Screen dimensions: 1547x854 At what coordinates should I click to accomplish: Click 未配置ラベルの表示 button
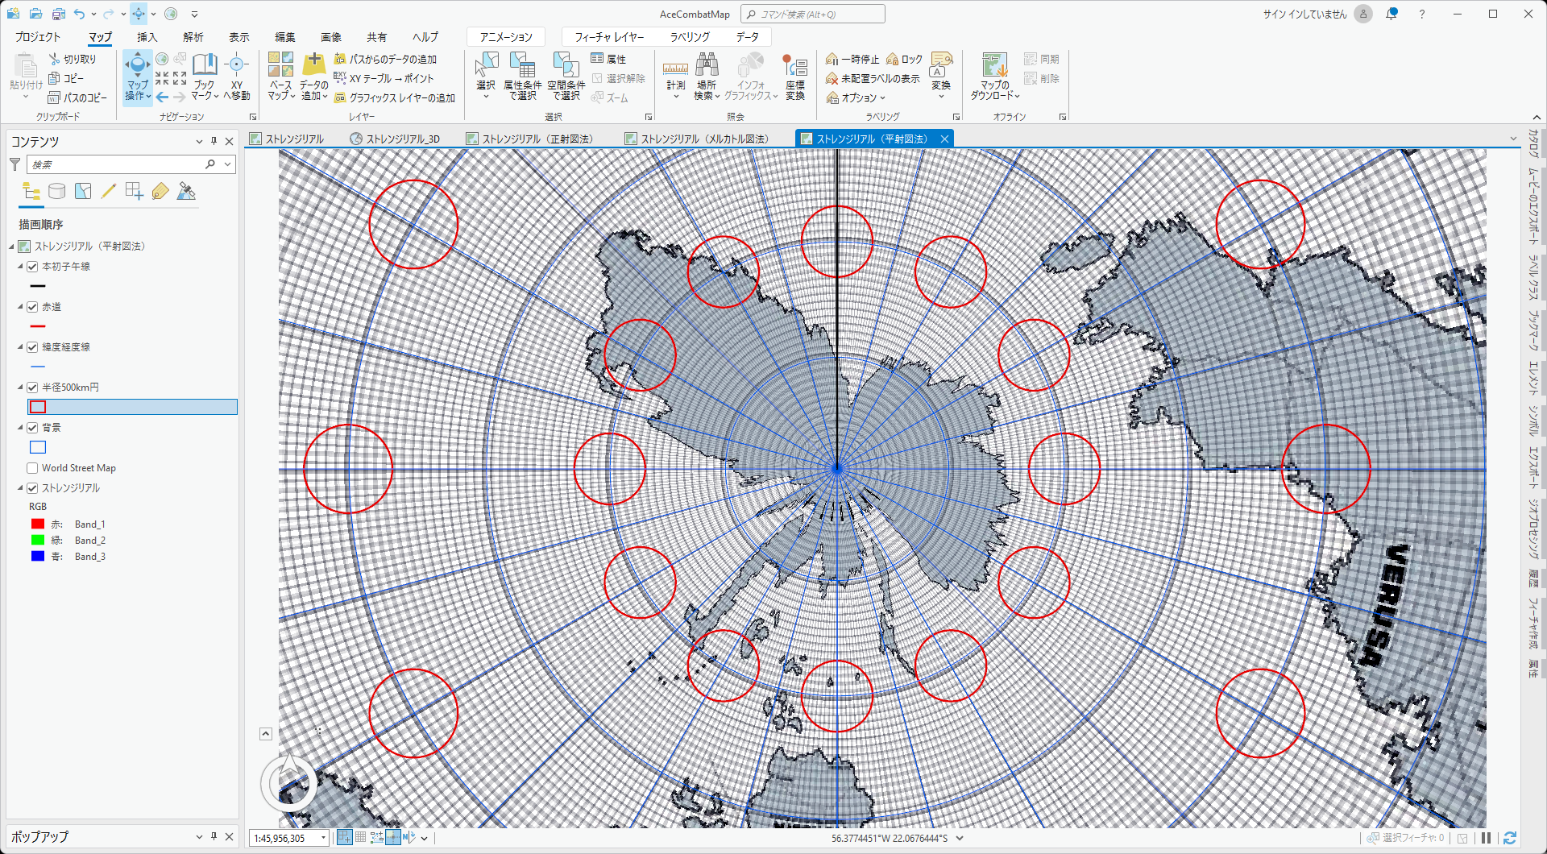pyautogui.click(x=873, y=78)
